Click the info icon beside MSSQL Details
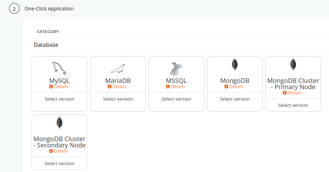 (x=168, y=86)
